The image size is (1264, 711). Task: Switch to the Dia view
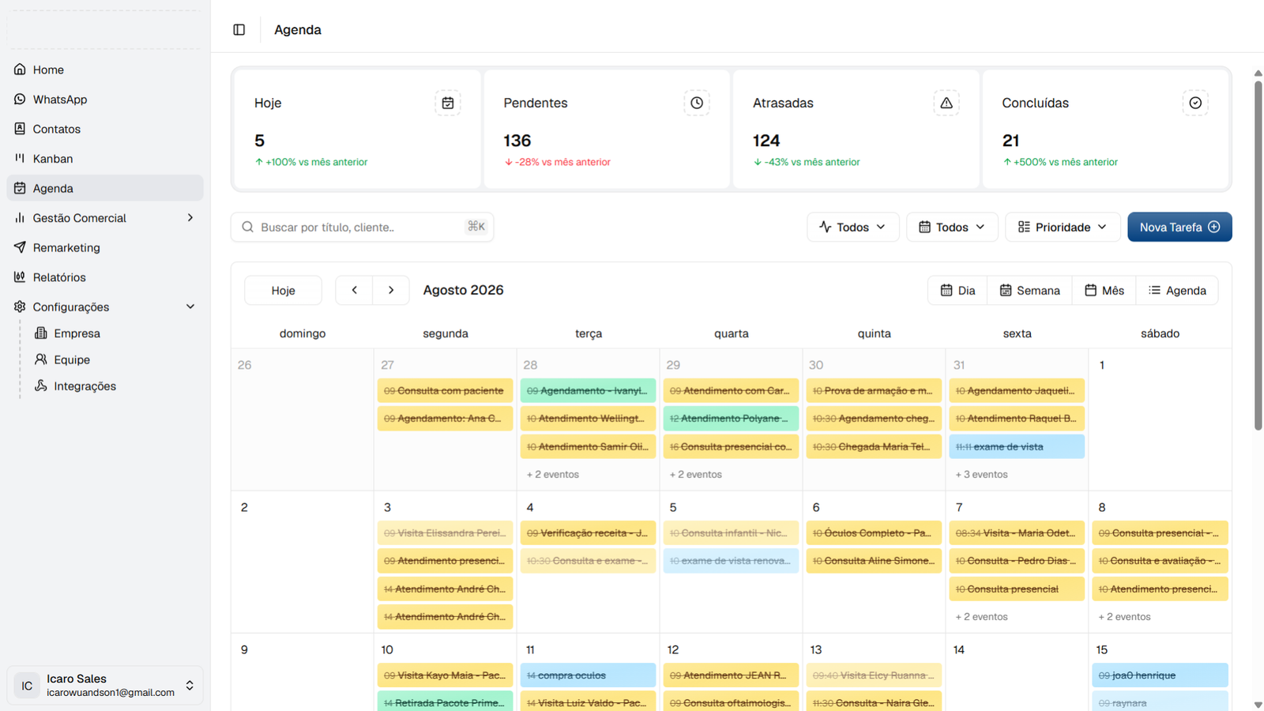point(957,291)
